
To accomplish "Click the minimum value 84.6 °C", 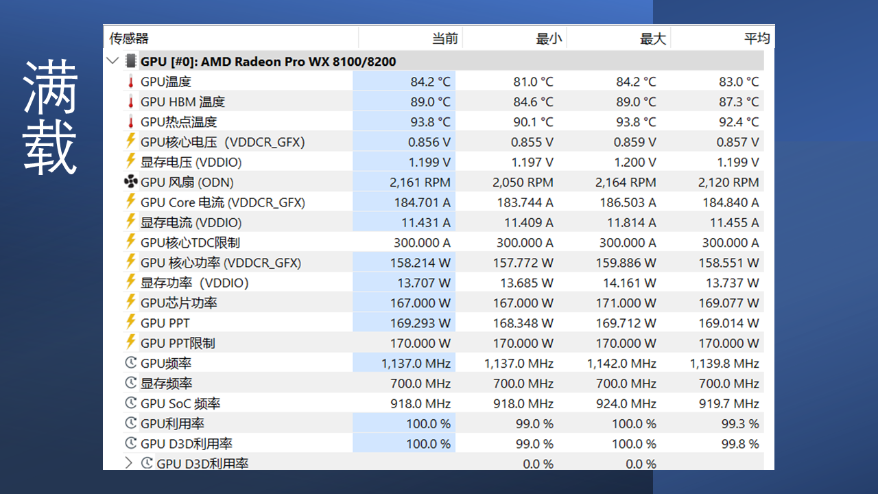I will 534,102.
